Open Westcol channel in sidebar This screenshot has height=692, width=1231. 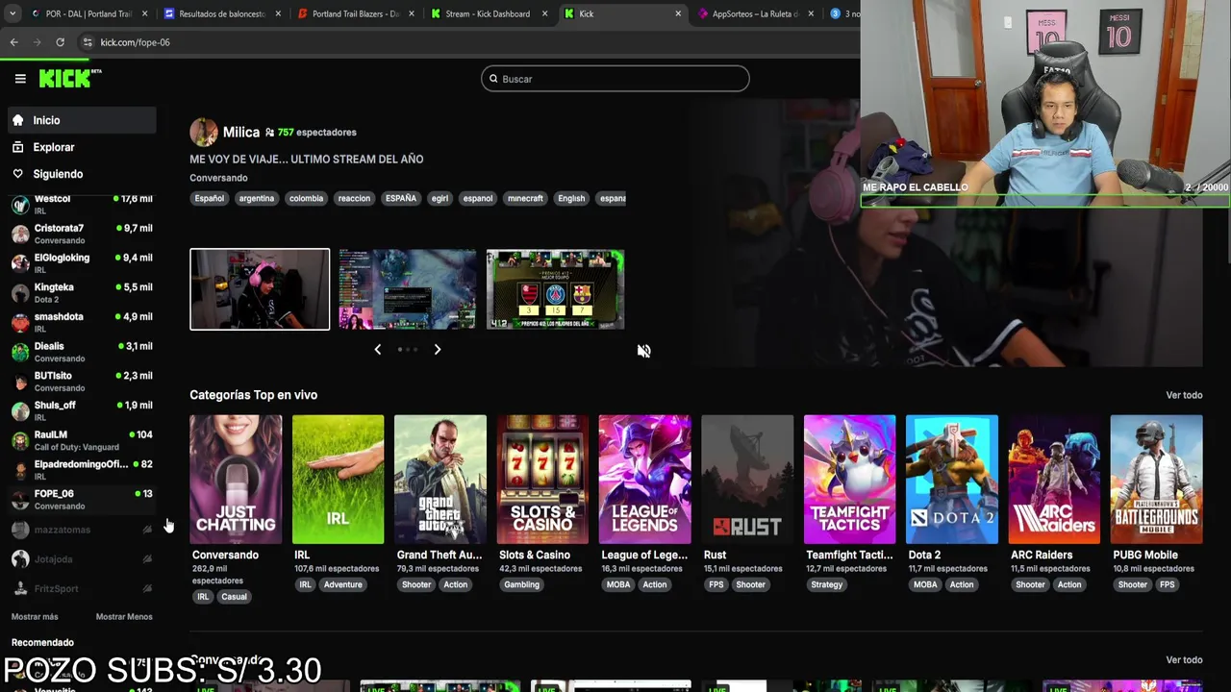[82, 204]
